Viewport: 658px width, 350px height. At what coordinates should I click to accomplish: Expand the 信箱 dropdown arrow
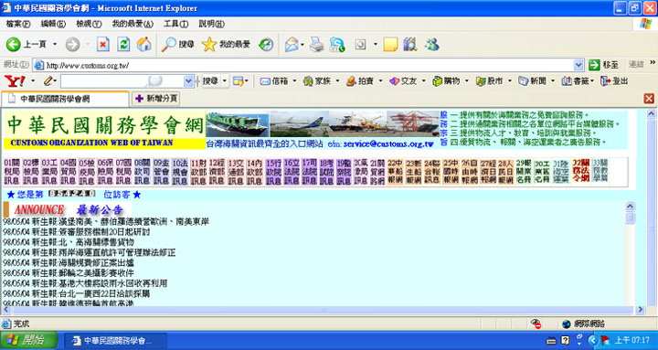point(294,81)
